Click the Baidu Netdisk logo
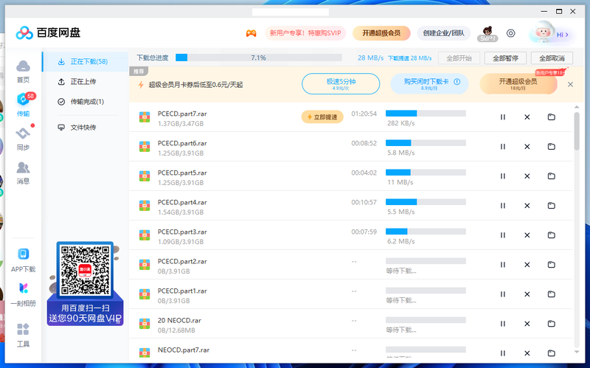Image resolution: width=590 pixels, height=368 pixels. [48, 32]
